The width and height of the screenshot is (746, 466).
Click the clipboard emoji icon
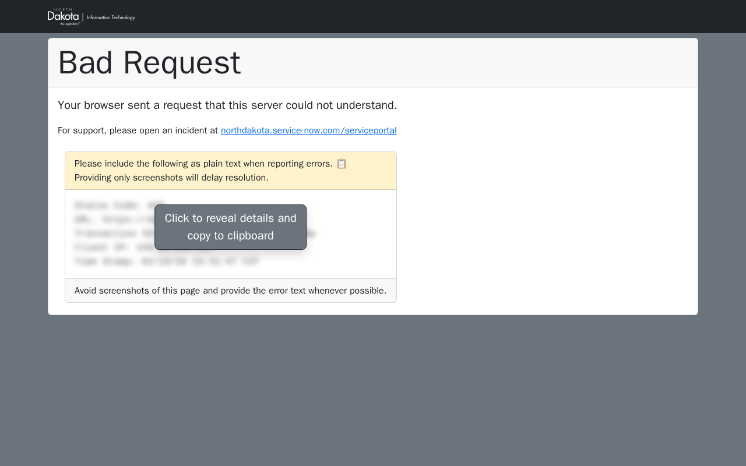pyautogui.click(x=342, y=164)
